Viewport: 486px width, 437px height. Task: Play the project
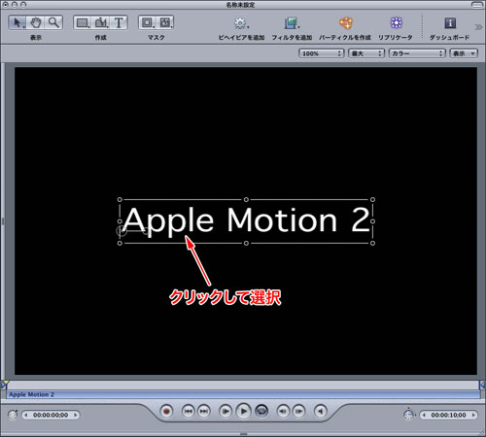[x=244, y=411]
